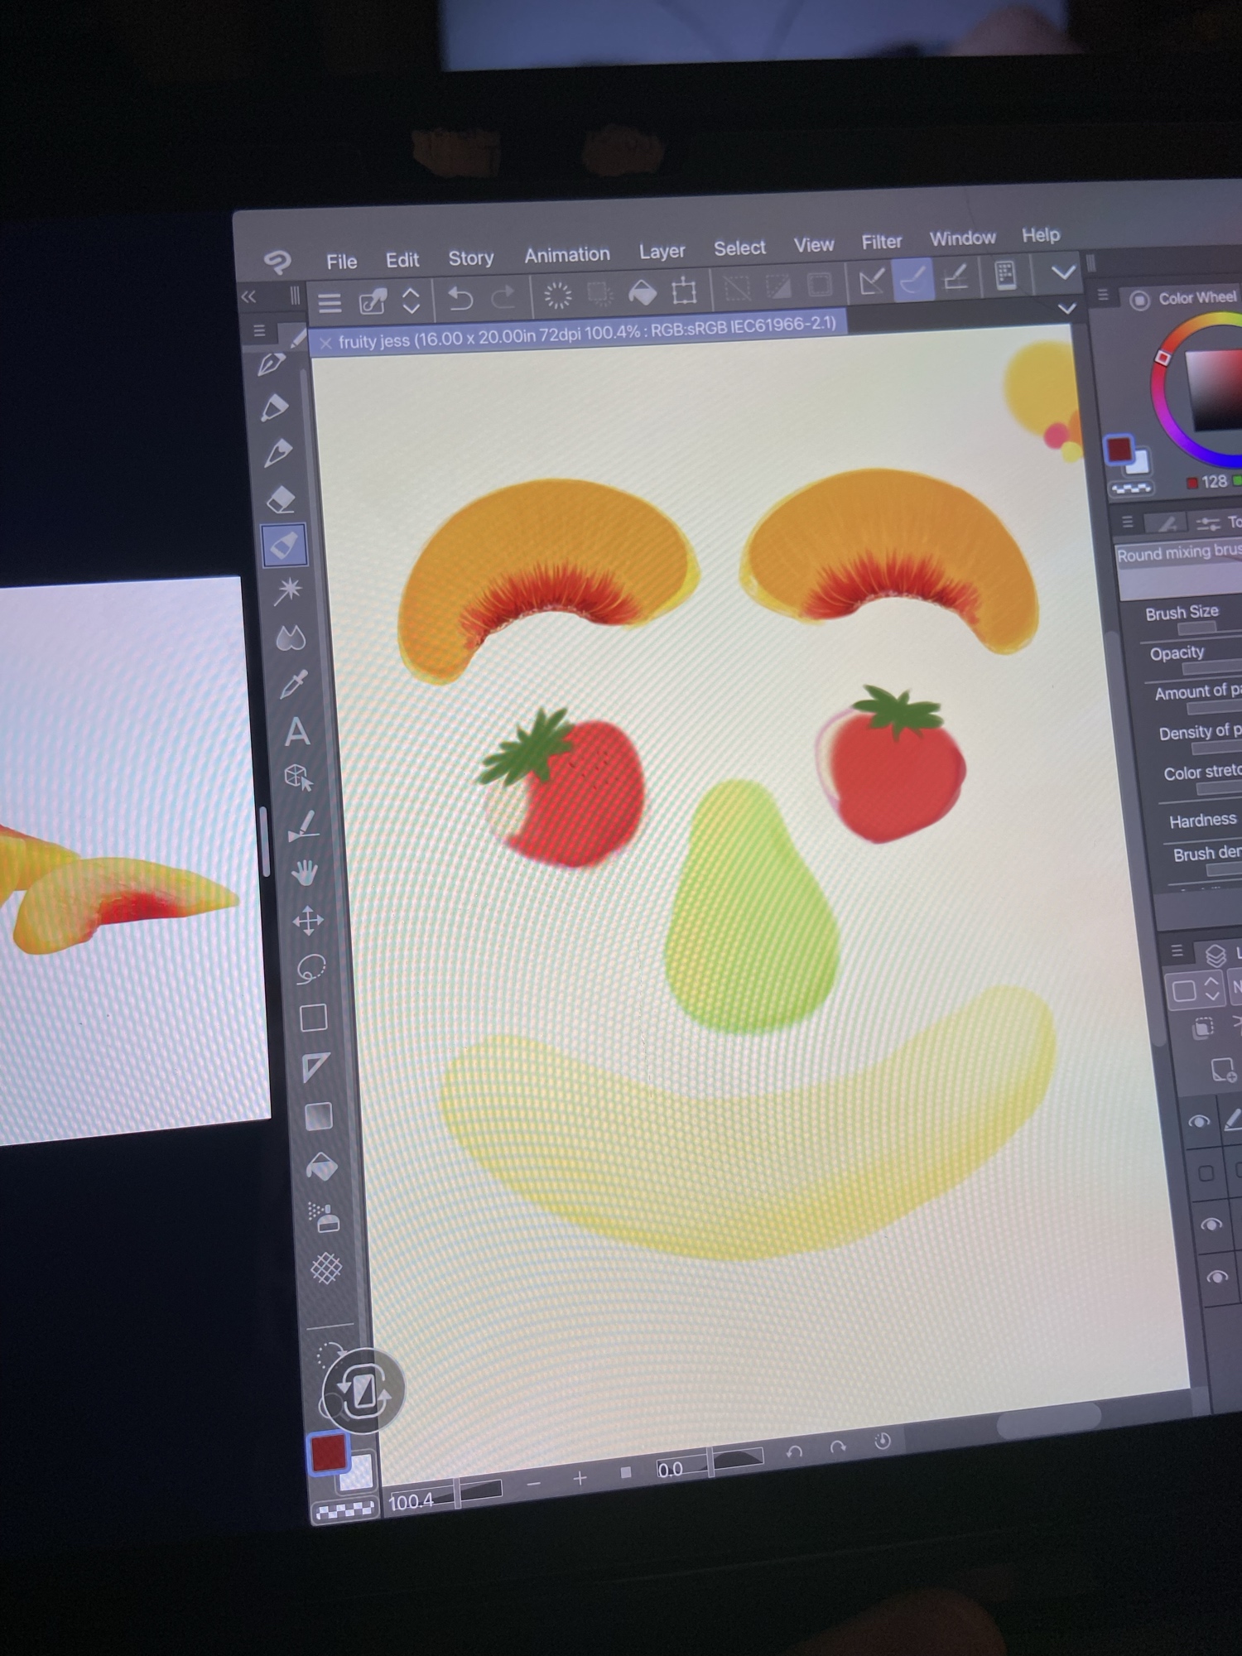
Task: Collapse the tool palette with double-left arrows
Action: pos(248,297)
